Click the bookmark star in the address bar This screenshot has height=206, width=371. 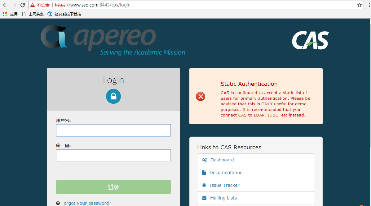[x=359, y=5]
